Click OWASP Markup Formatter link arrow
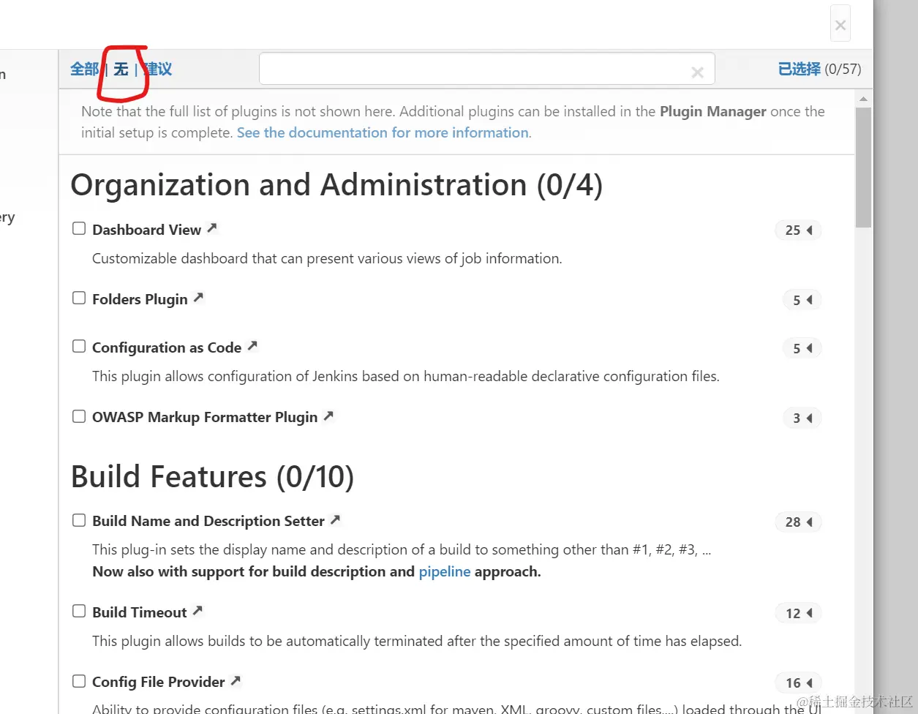This screenshot has width=918, height=714. point(328,416)
